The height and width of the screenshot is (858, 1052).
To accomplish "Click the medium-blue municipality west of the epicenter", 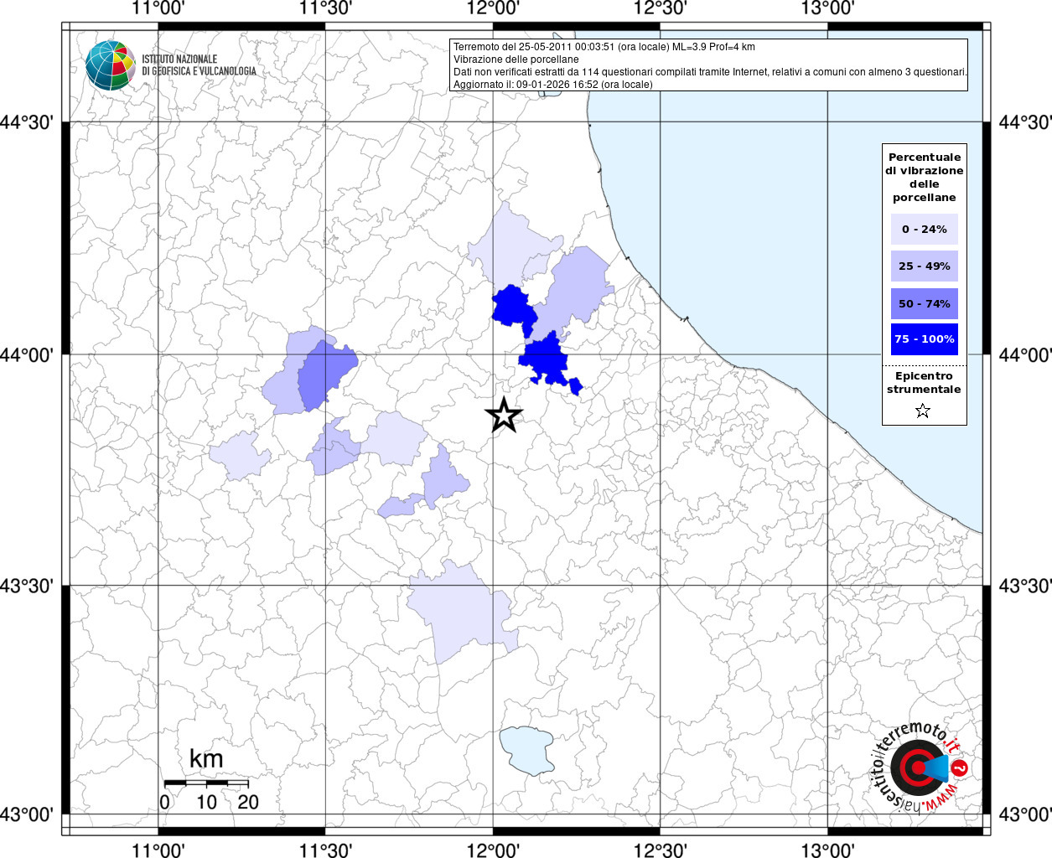I will point(325,376).
